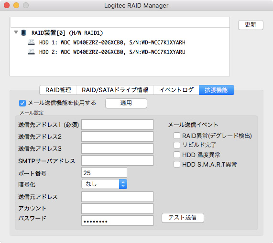Viewport: 273px width, 243px height.
Task: Check the HDD S.M.A.R.T異常 checkbox
Action: click(x=177, y=164)
